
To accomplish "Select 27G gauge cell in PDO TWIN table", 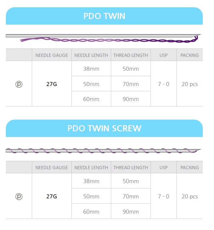I will (51, 84).
